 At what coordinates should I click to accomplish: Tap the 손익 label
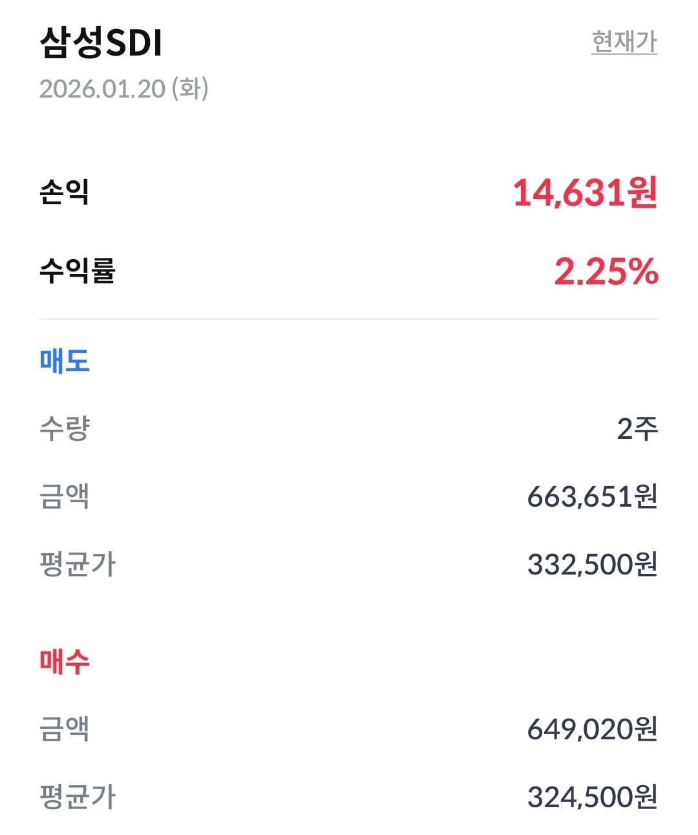pos(64,192)
